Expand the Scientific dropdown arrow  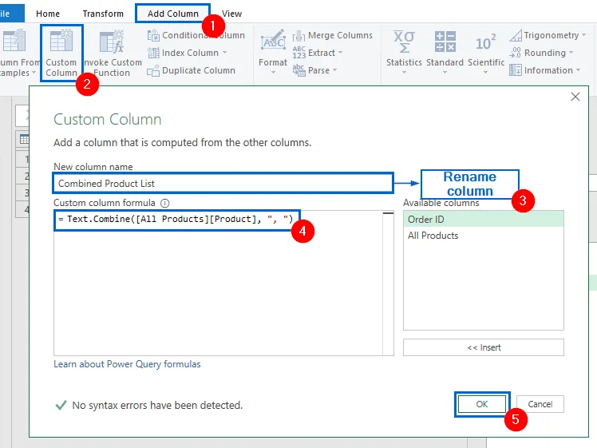click(x=485, y=72)
